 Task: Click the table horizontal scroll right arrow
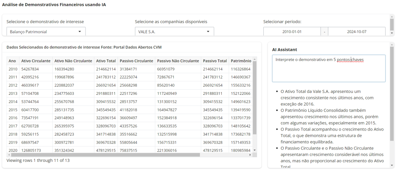tap(250, 155)
